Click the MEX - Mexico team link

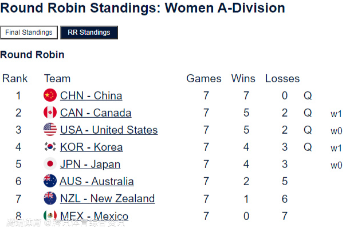tap(94, 216)
